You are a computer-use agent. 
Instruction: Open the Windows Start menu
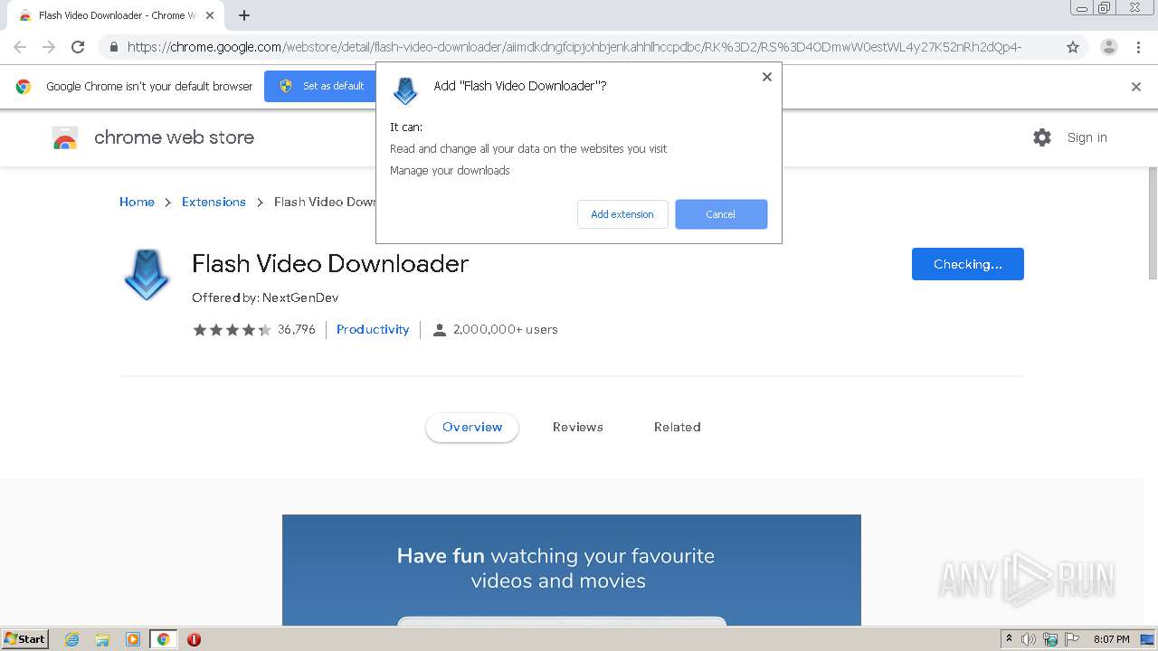[25, 639]
